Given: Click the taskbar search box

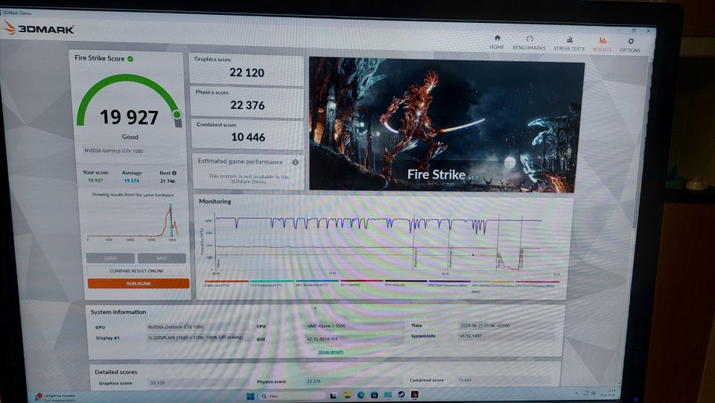Looking at the screenshot, I should coord(292,396).
